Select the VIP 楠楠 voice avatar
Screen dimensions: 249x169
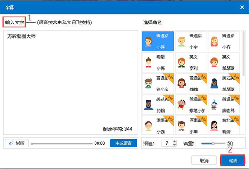click(x=191, y=83)
